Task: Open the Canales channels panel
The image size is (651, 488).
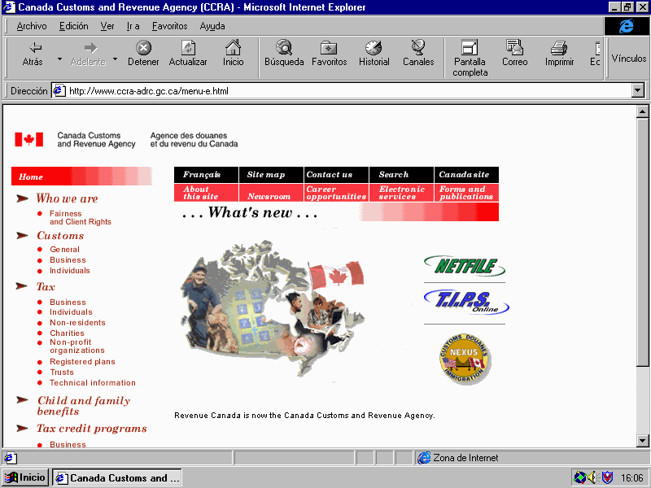Action: (x=418, y=54)
